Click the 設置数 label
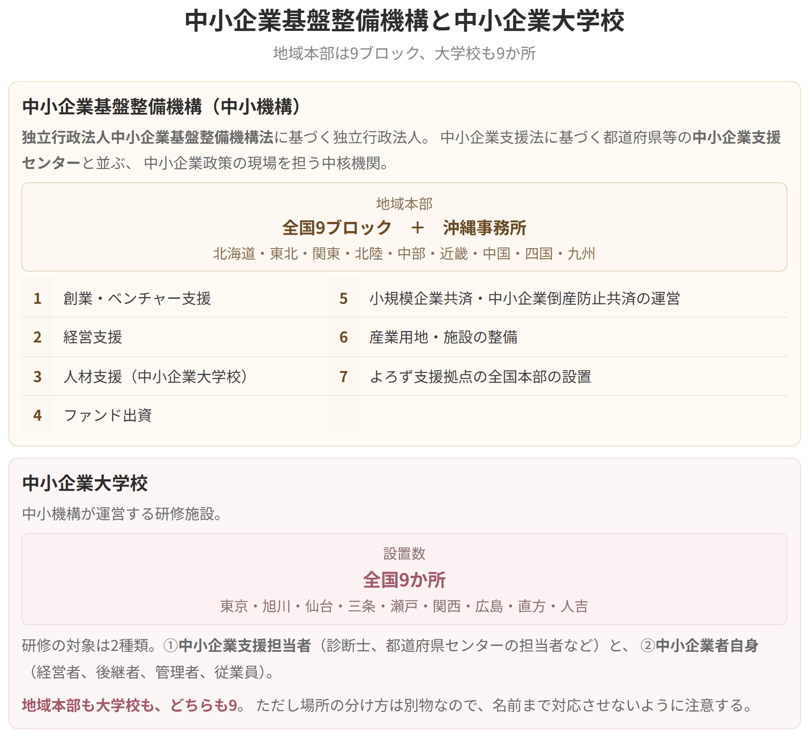This screenshot has width=809, height=737. pyautogui.click(x=404, y=553)
